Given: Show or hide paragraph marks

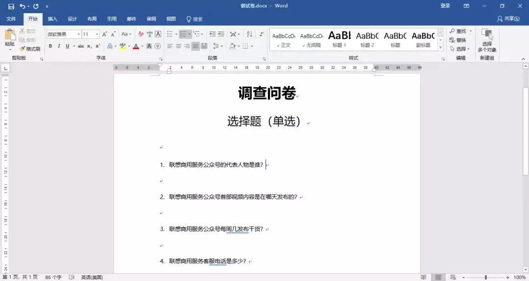Looking at the screenshot, I should click(262, 34).
